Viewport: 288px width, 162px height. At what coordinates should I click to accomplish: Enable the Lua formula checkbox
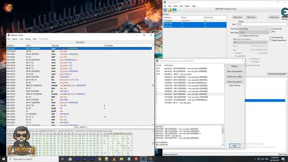[270, 29]
